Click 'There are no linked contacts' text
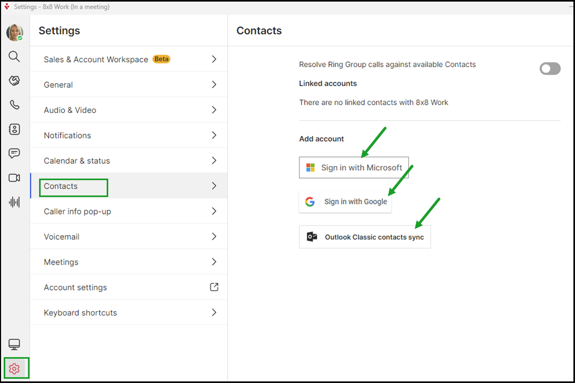The width and height of the screenshot is (575, 383). (x=374, y=102)
